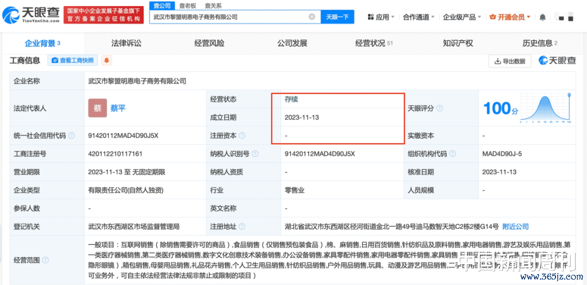The height and width of the screenshot is (285, 587).
Task: Open the 开通会员 membership dropdown
Action: (510, 17)
